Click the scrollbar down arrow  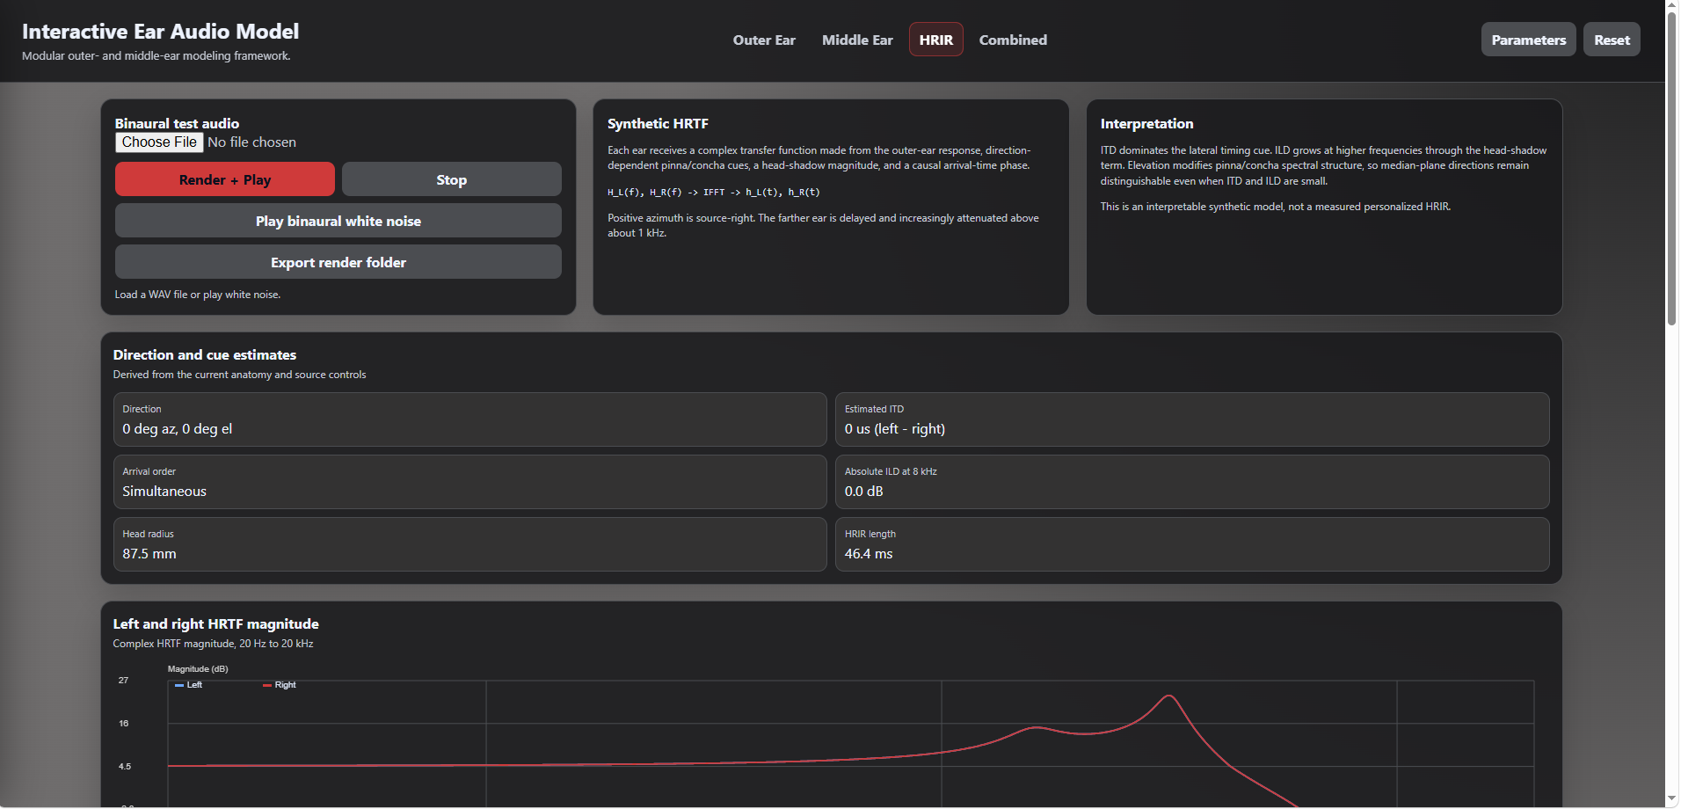coord(1672,798)
